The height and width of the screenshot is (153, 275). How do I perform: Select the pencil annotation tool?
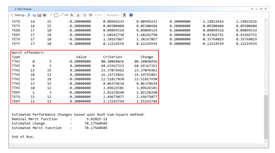[x=51, y=15]
